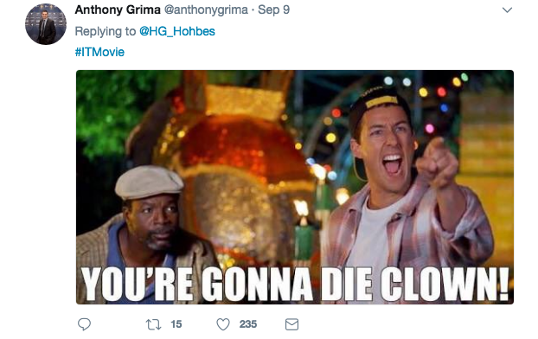Click the meme caption text in image
The image size is (538, 339).
295,285
